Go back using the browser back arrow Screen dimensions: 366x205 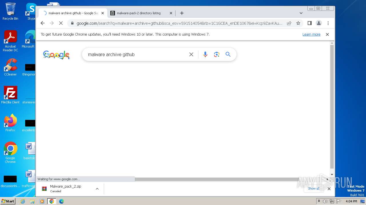pyautogui.click(x=43, y=23)
